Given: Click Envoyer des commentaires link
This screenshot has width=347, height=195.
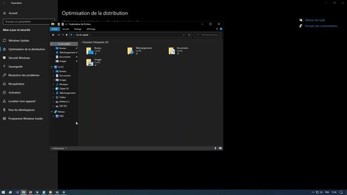Looking at the screenshot, I should (321, 26).
